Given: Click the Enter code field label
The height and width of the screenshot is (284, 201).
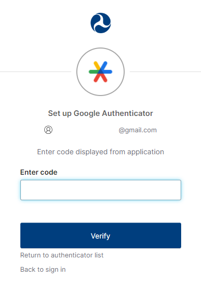Looking at the screenshot, I should 39,172.
